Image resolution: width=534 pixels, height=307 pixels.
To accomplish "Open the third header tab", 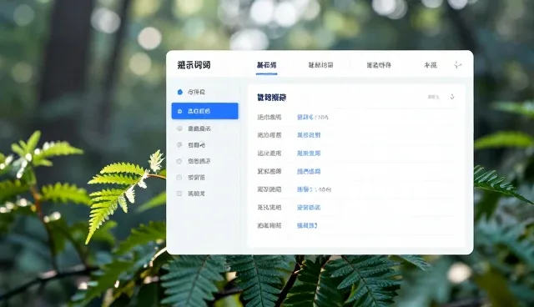I will pos(379,65).
